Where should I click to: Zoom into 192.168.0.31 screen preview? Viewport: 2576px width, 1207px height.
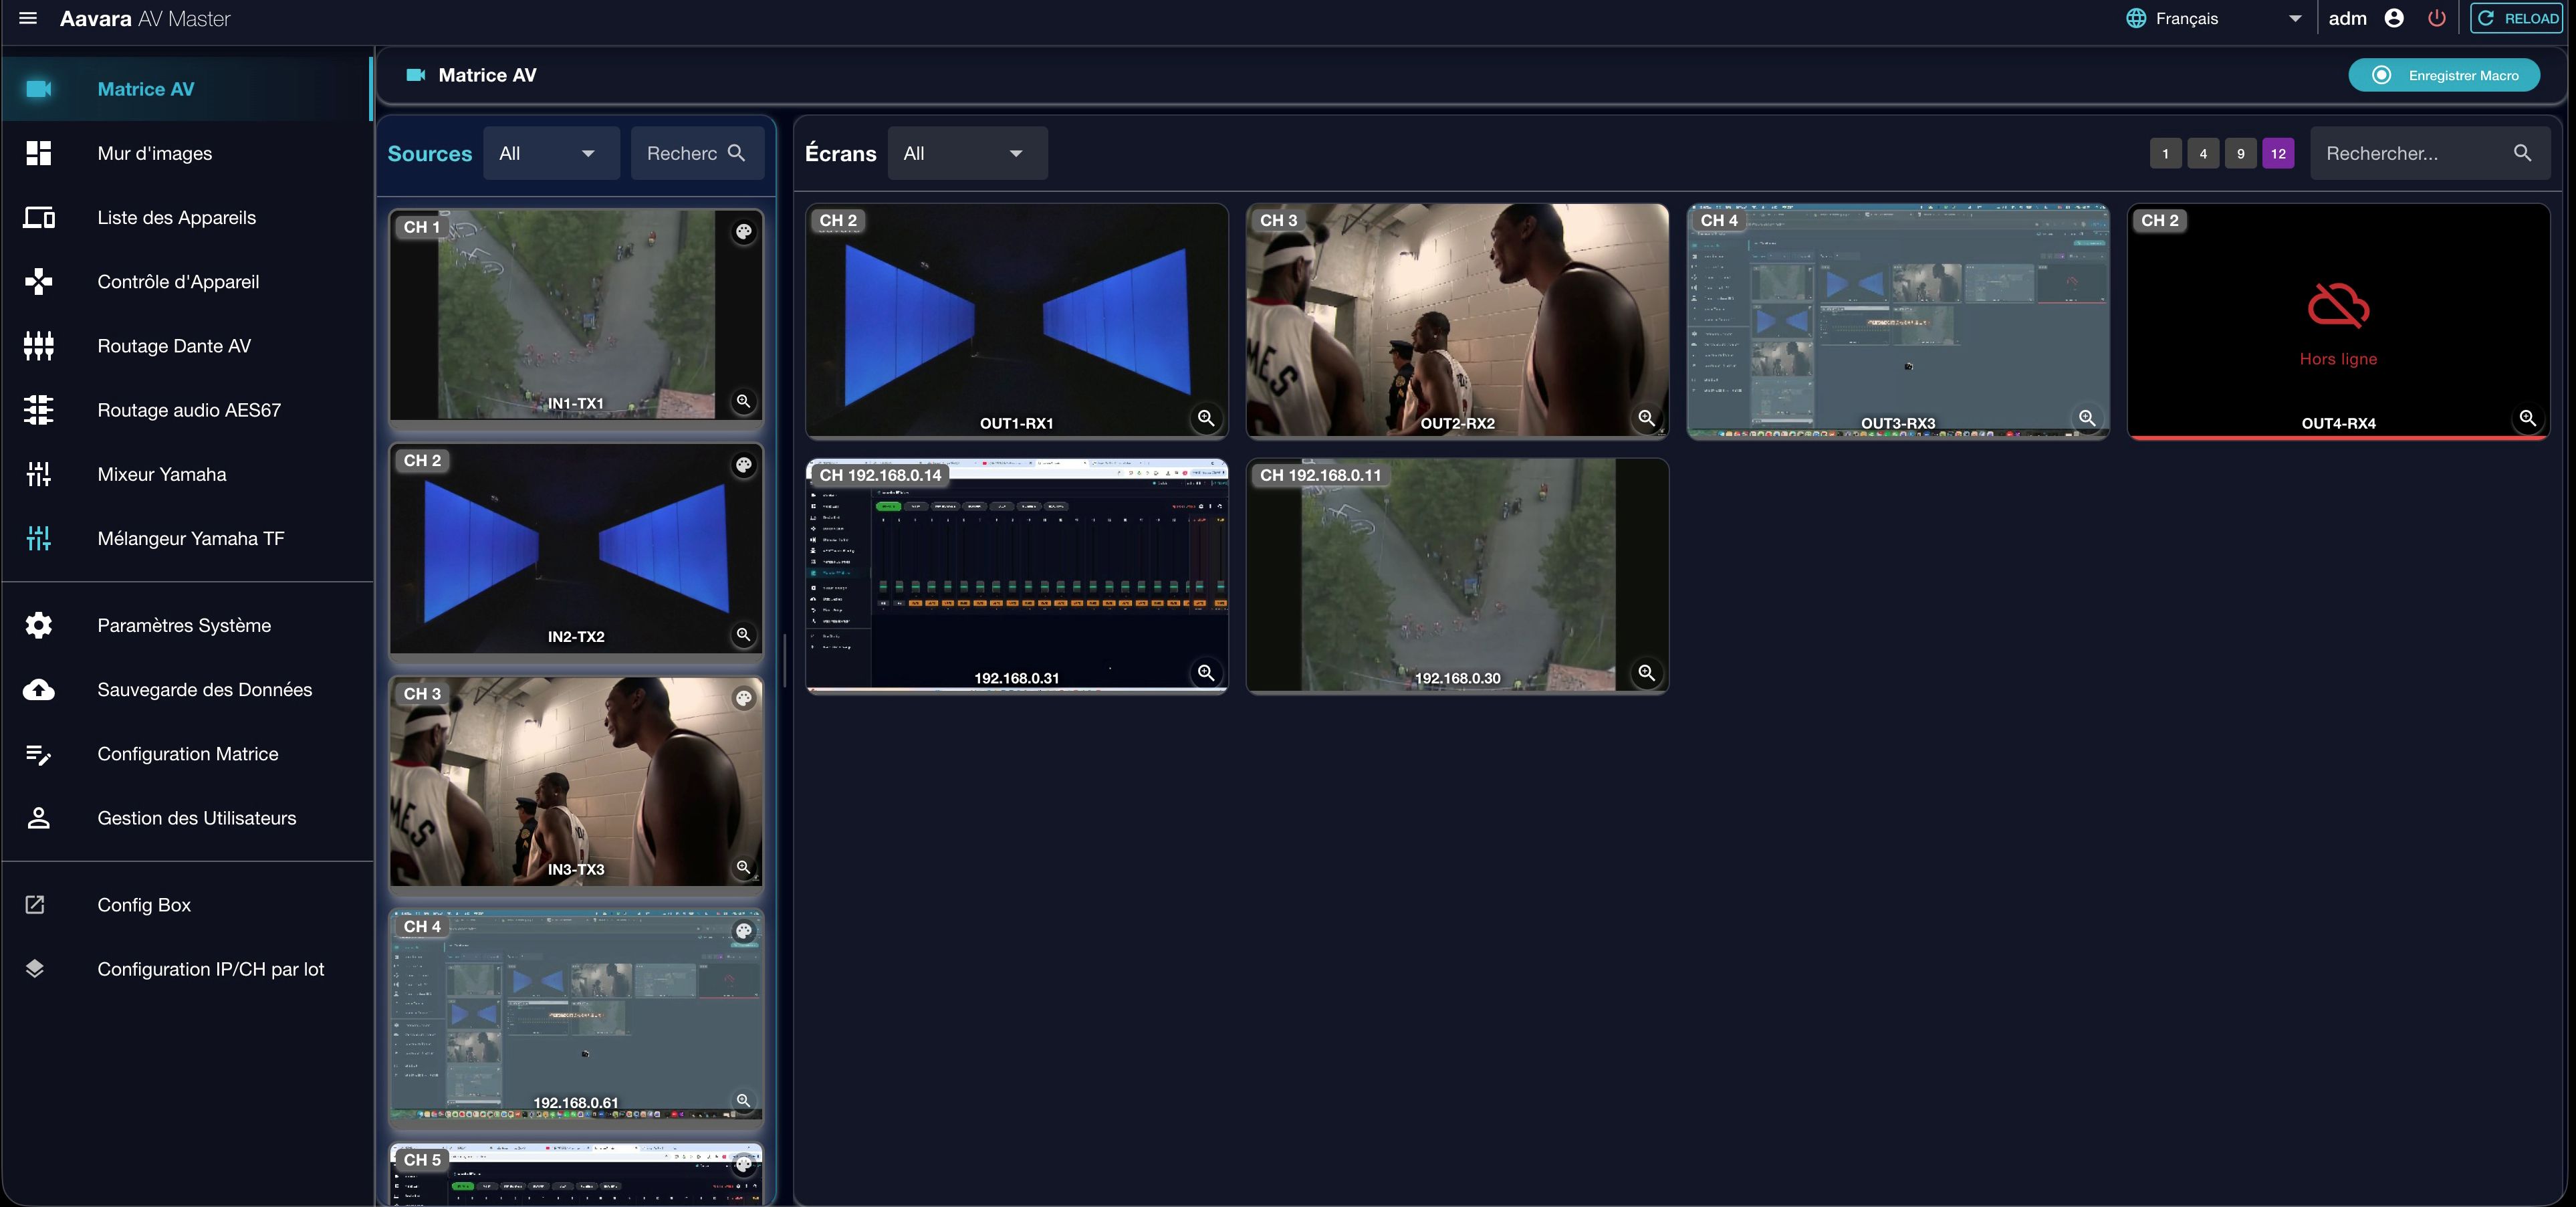[1206, 673]
